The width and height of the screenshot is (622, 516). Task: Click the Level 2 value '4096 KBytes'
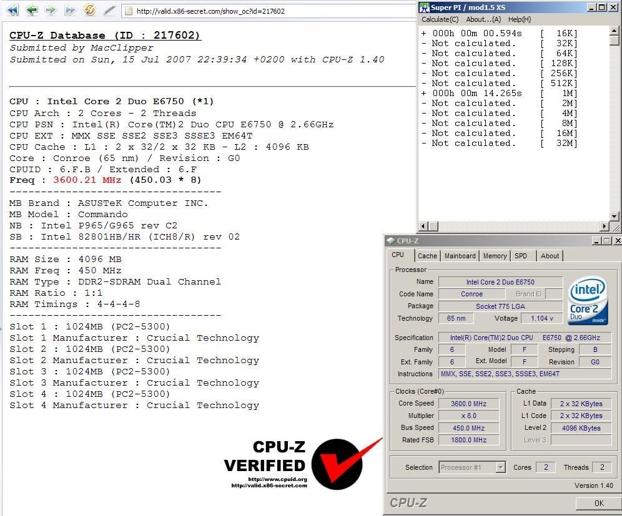pyautogui.click(x=581, y=428)
